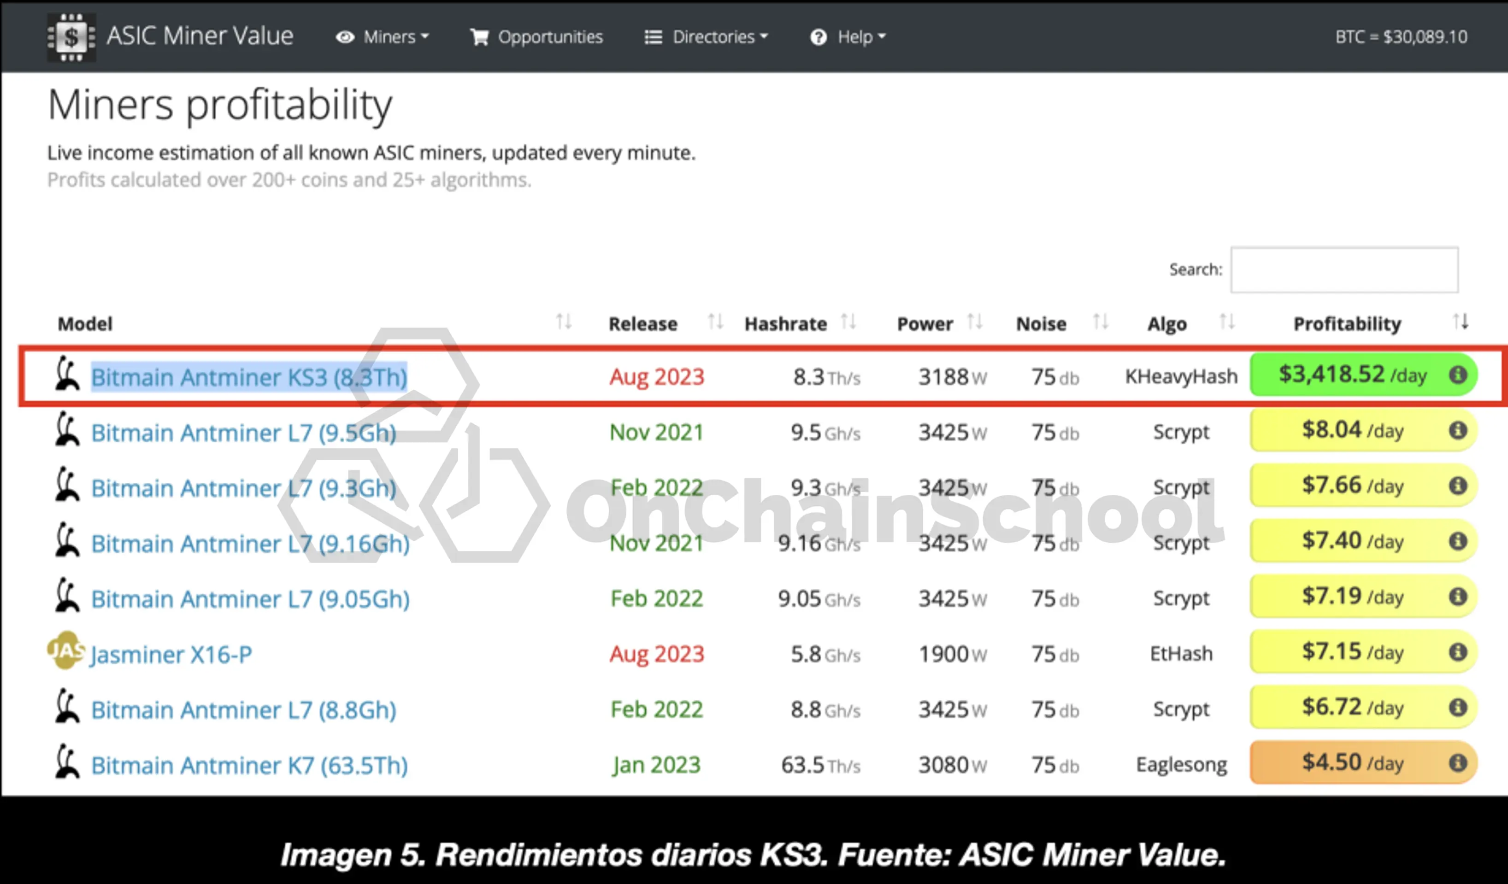Expand the Help dropdown menu
The width and height of the screenshot is (1508, 884).
pos(848,37)
